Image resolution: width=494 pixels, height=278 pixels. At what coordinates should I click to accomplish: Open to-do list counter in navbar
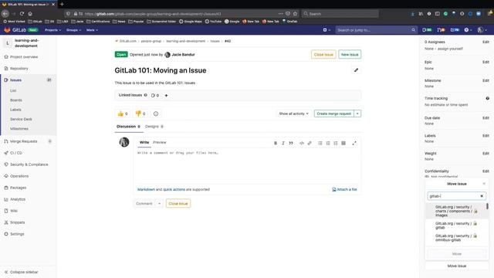click(x=455, y=30)
